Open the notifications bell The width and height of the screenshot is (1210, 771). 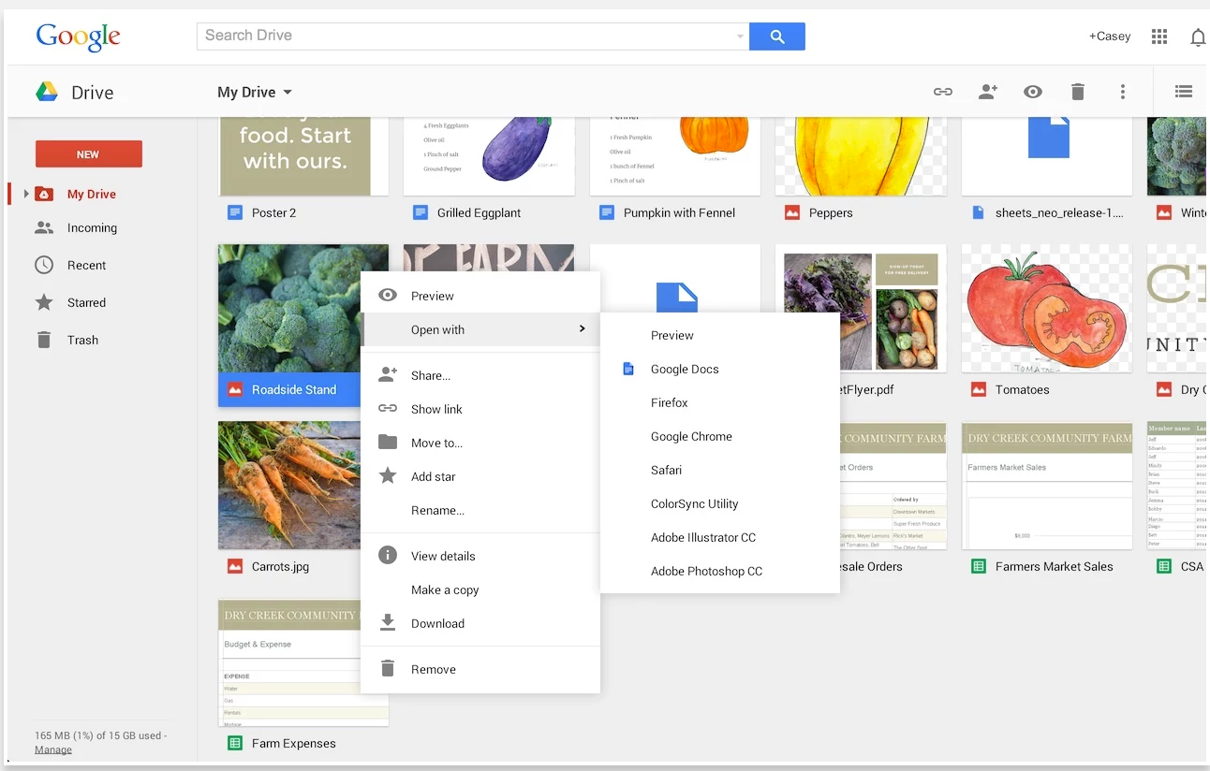tap(1197, 37)
